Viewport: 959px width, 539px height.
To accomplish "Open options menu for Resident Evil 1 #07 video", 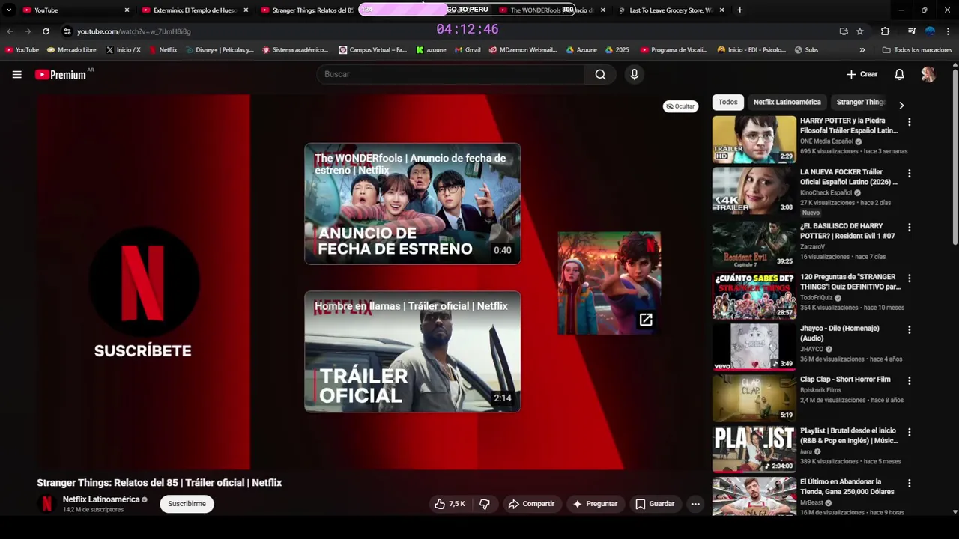I will pyautogui.click(x=910, y=227).
